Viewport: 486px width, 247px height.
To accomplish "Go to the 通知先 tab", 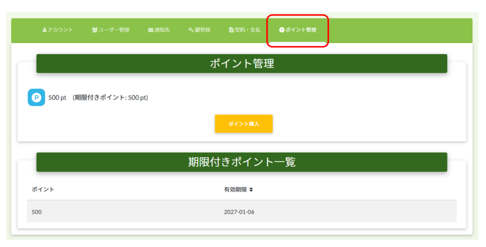I will [x=162, y=30].
